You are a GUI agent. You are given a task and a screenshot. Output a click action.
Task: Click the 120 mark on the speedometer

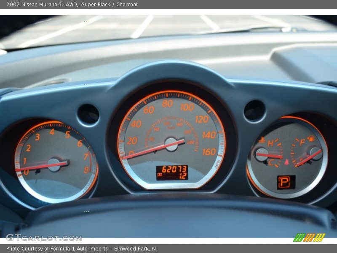202,119
